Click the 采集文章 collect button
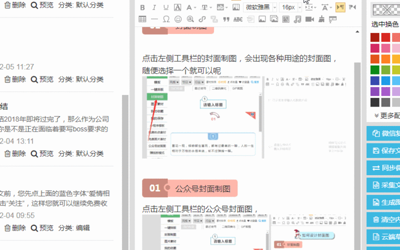 click(383, 185)
